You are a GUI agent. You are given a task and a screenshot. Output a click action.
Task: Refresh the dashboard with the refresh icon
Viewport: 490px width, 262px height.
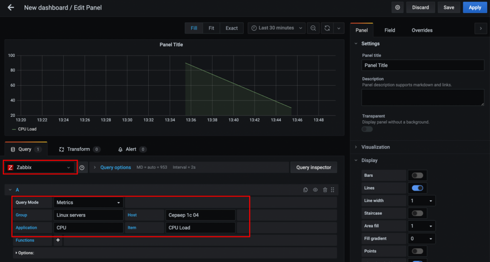(327, 28)
